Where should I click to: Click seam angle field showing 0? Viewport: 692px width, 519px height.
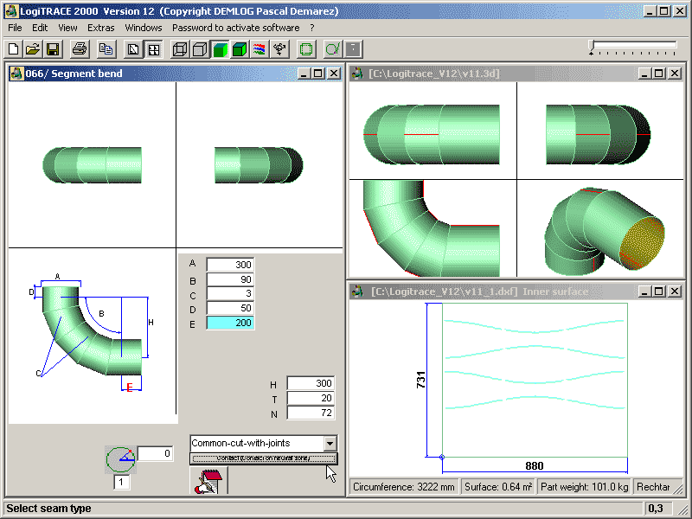155,453
